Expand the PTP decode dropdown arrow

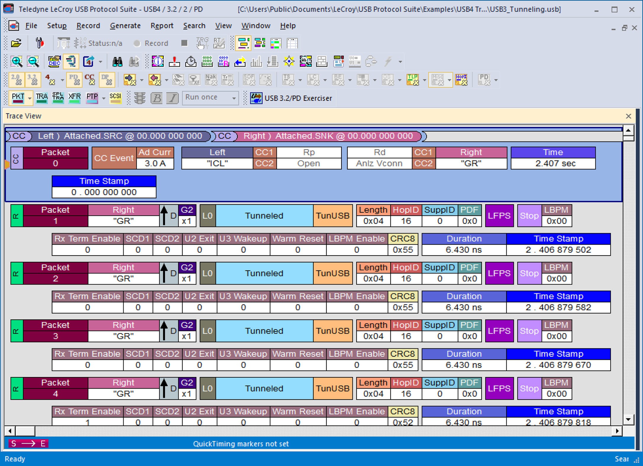[x=103, y=98]
